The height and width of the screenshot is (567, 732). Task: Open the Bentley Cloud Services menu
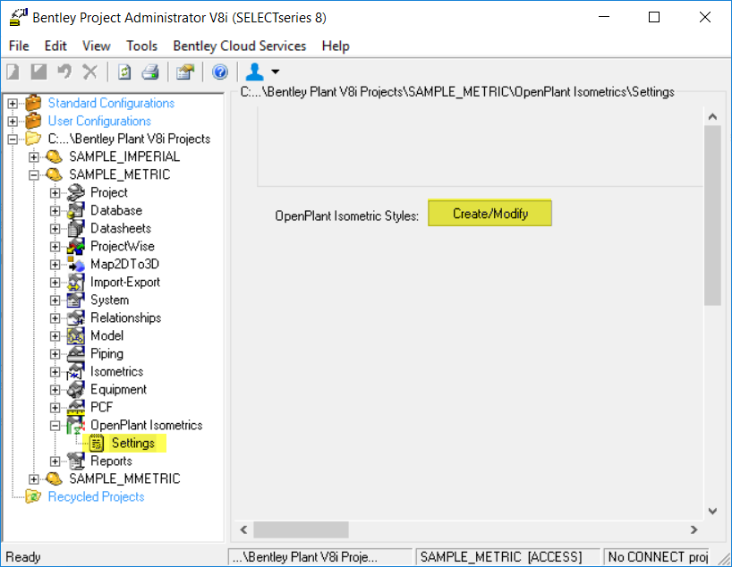tap(240, 46)
